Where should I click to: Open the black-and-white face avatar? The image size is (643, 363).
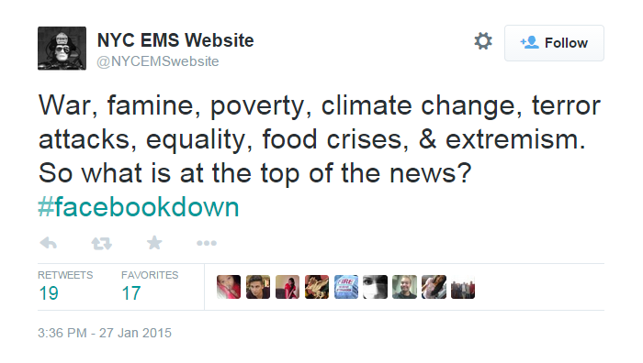click(375, 287)
